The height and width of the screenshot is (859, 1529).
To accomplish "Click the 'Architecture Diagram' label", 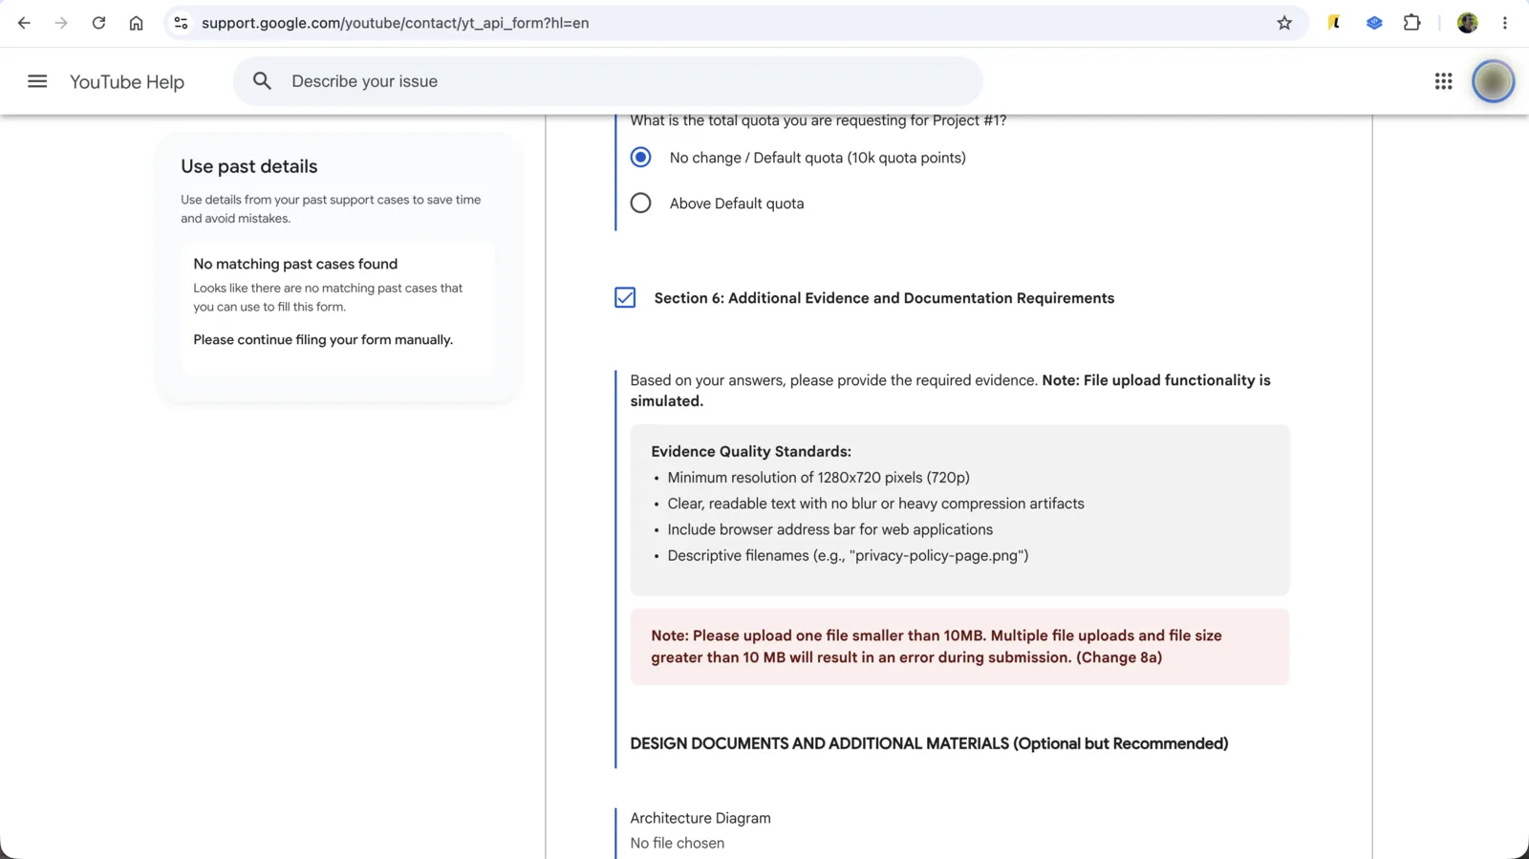I will 700,818.
